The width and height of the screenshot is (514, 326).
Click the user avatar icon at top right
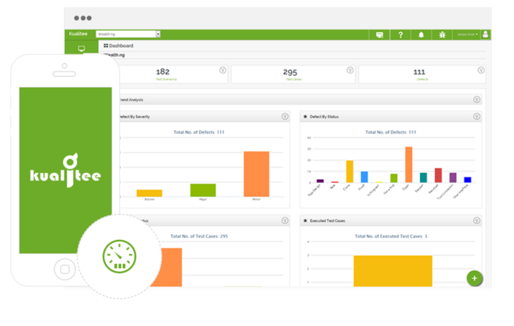486,34
